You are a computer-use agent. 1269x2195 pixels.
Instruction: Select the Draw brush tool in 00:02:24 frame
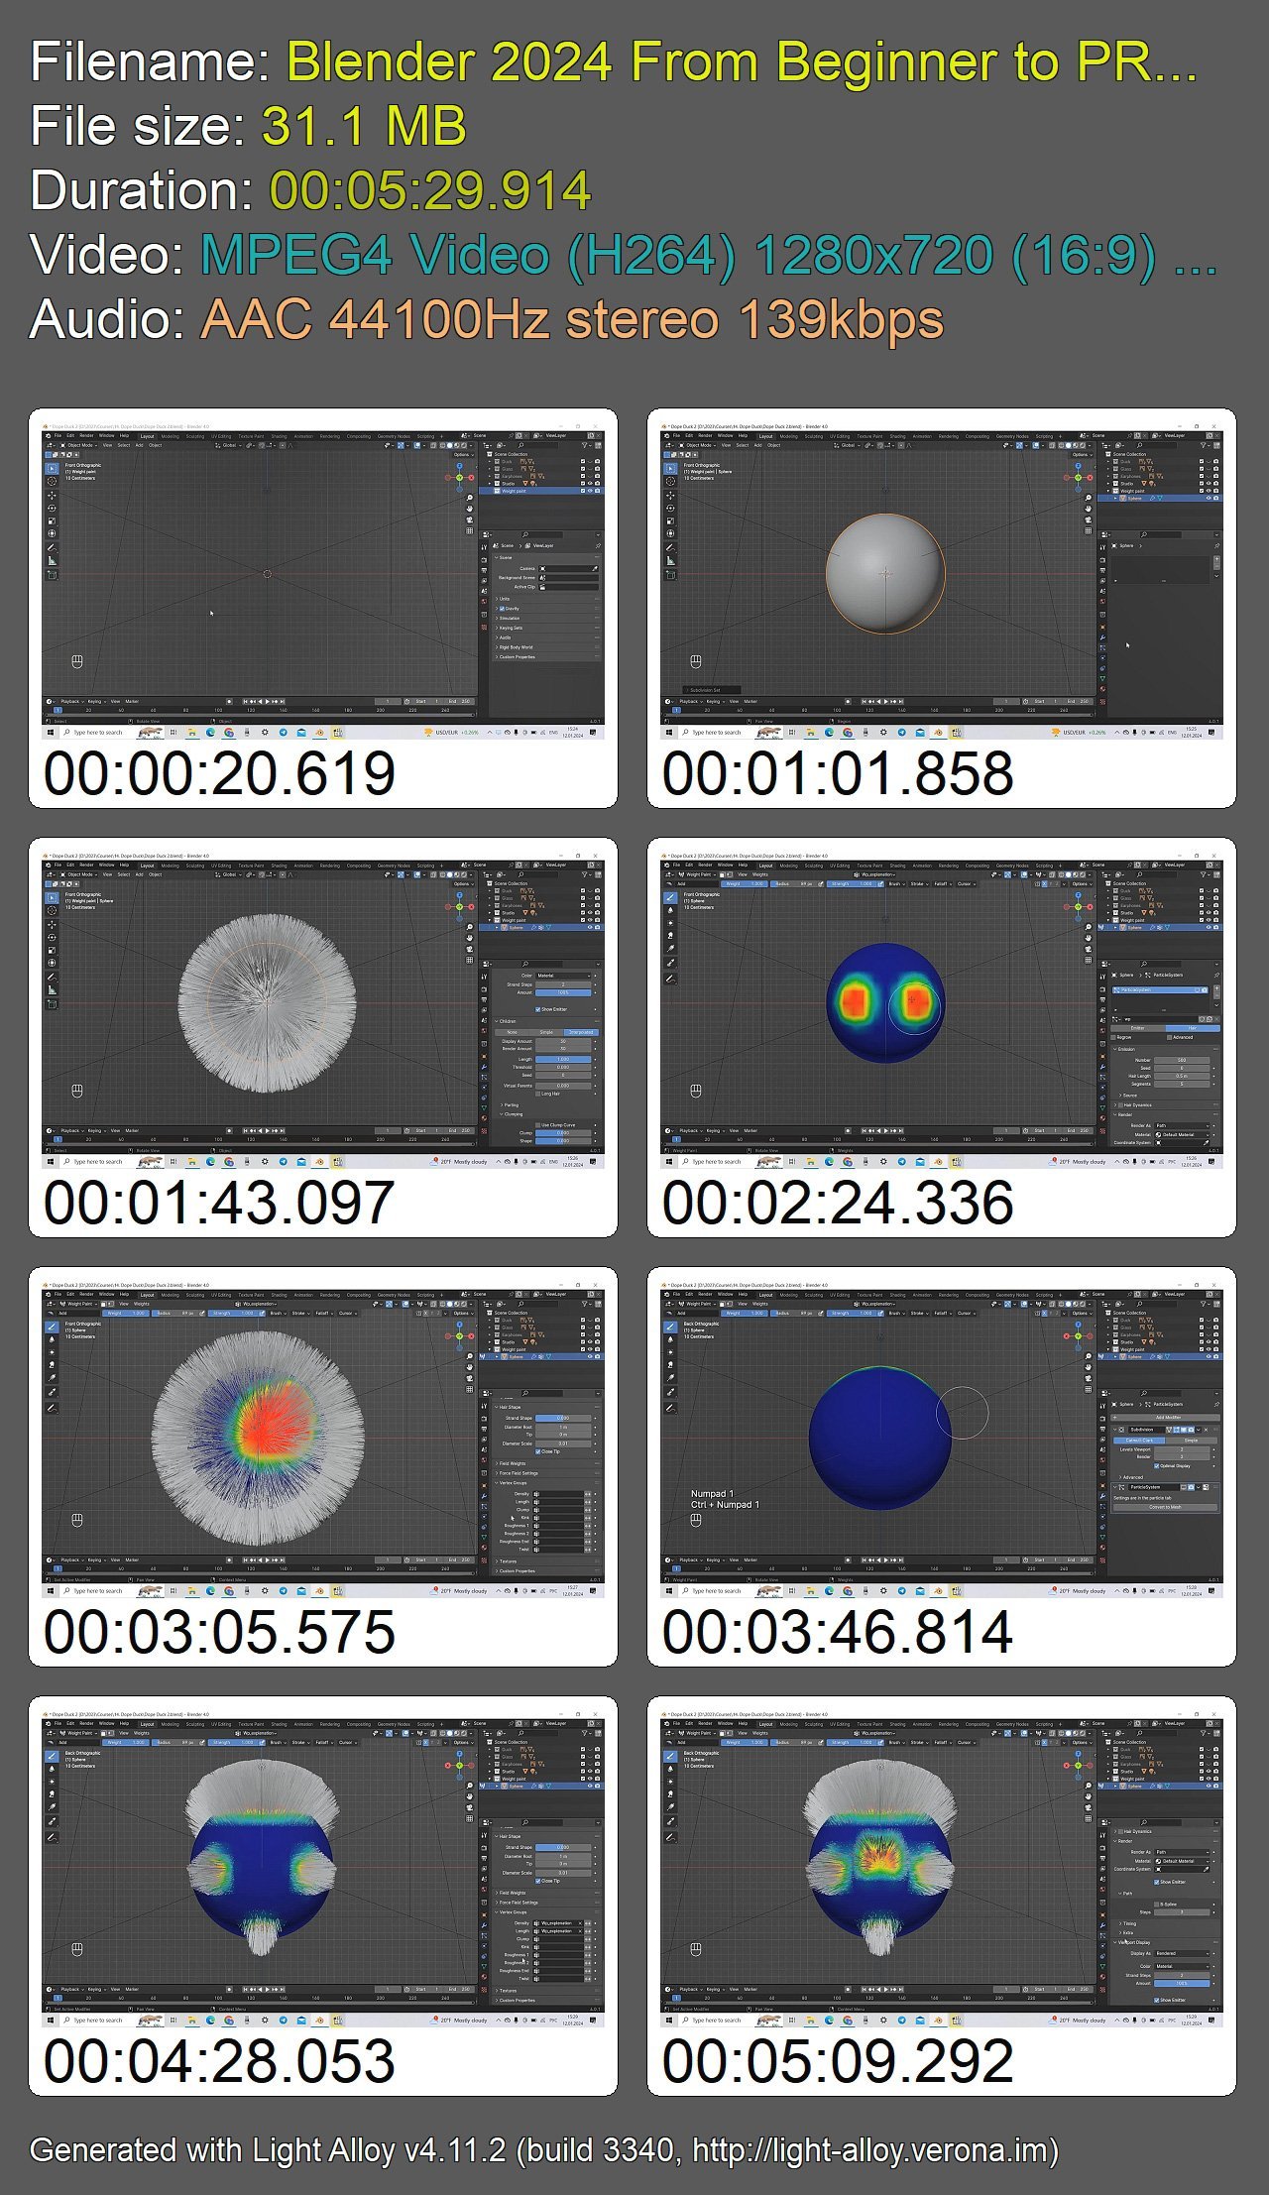point(670,897)
